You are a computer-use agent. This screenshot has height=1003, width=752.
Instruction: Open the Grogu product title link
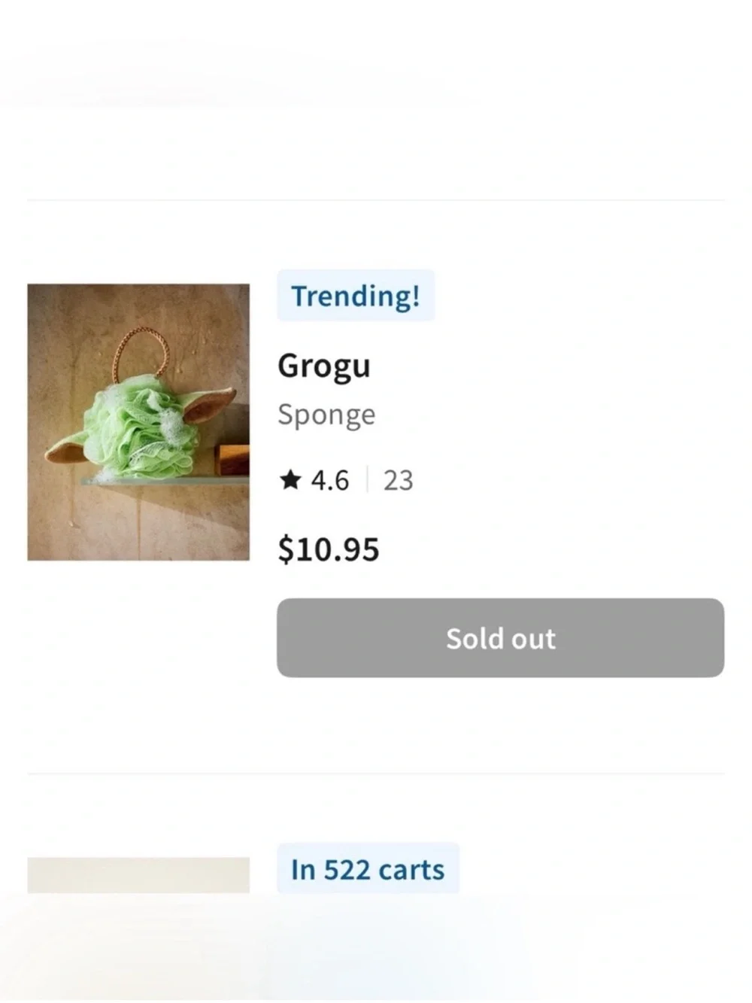(324, 366)
